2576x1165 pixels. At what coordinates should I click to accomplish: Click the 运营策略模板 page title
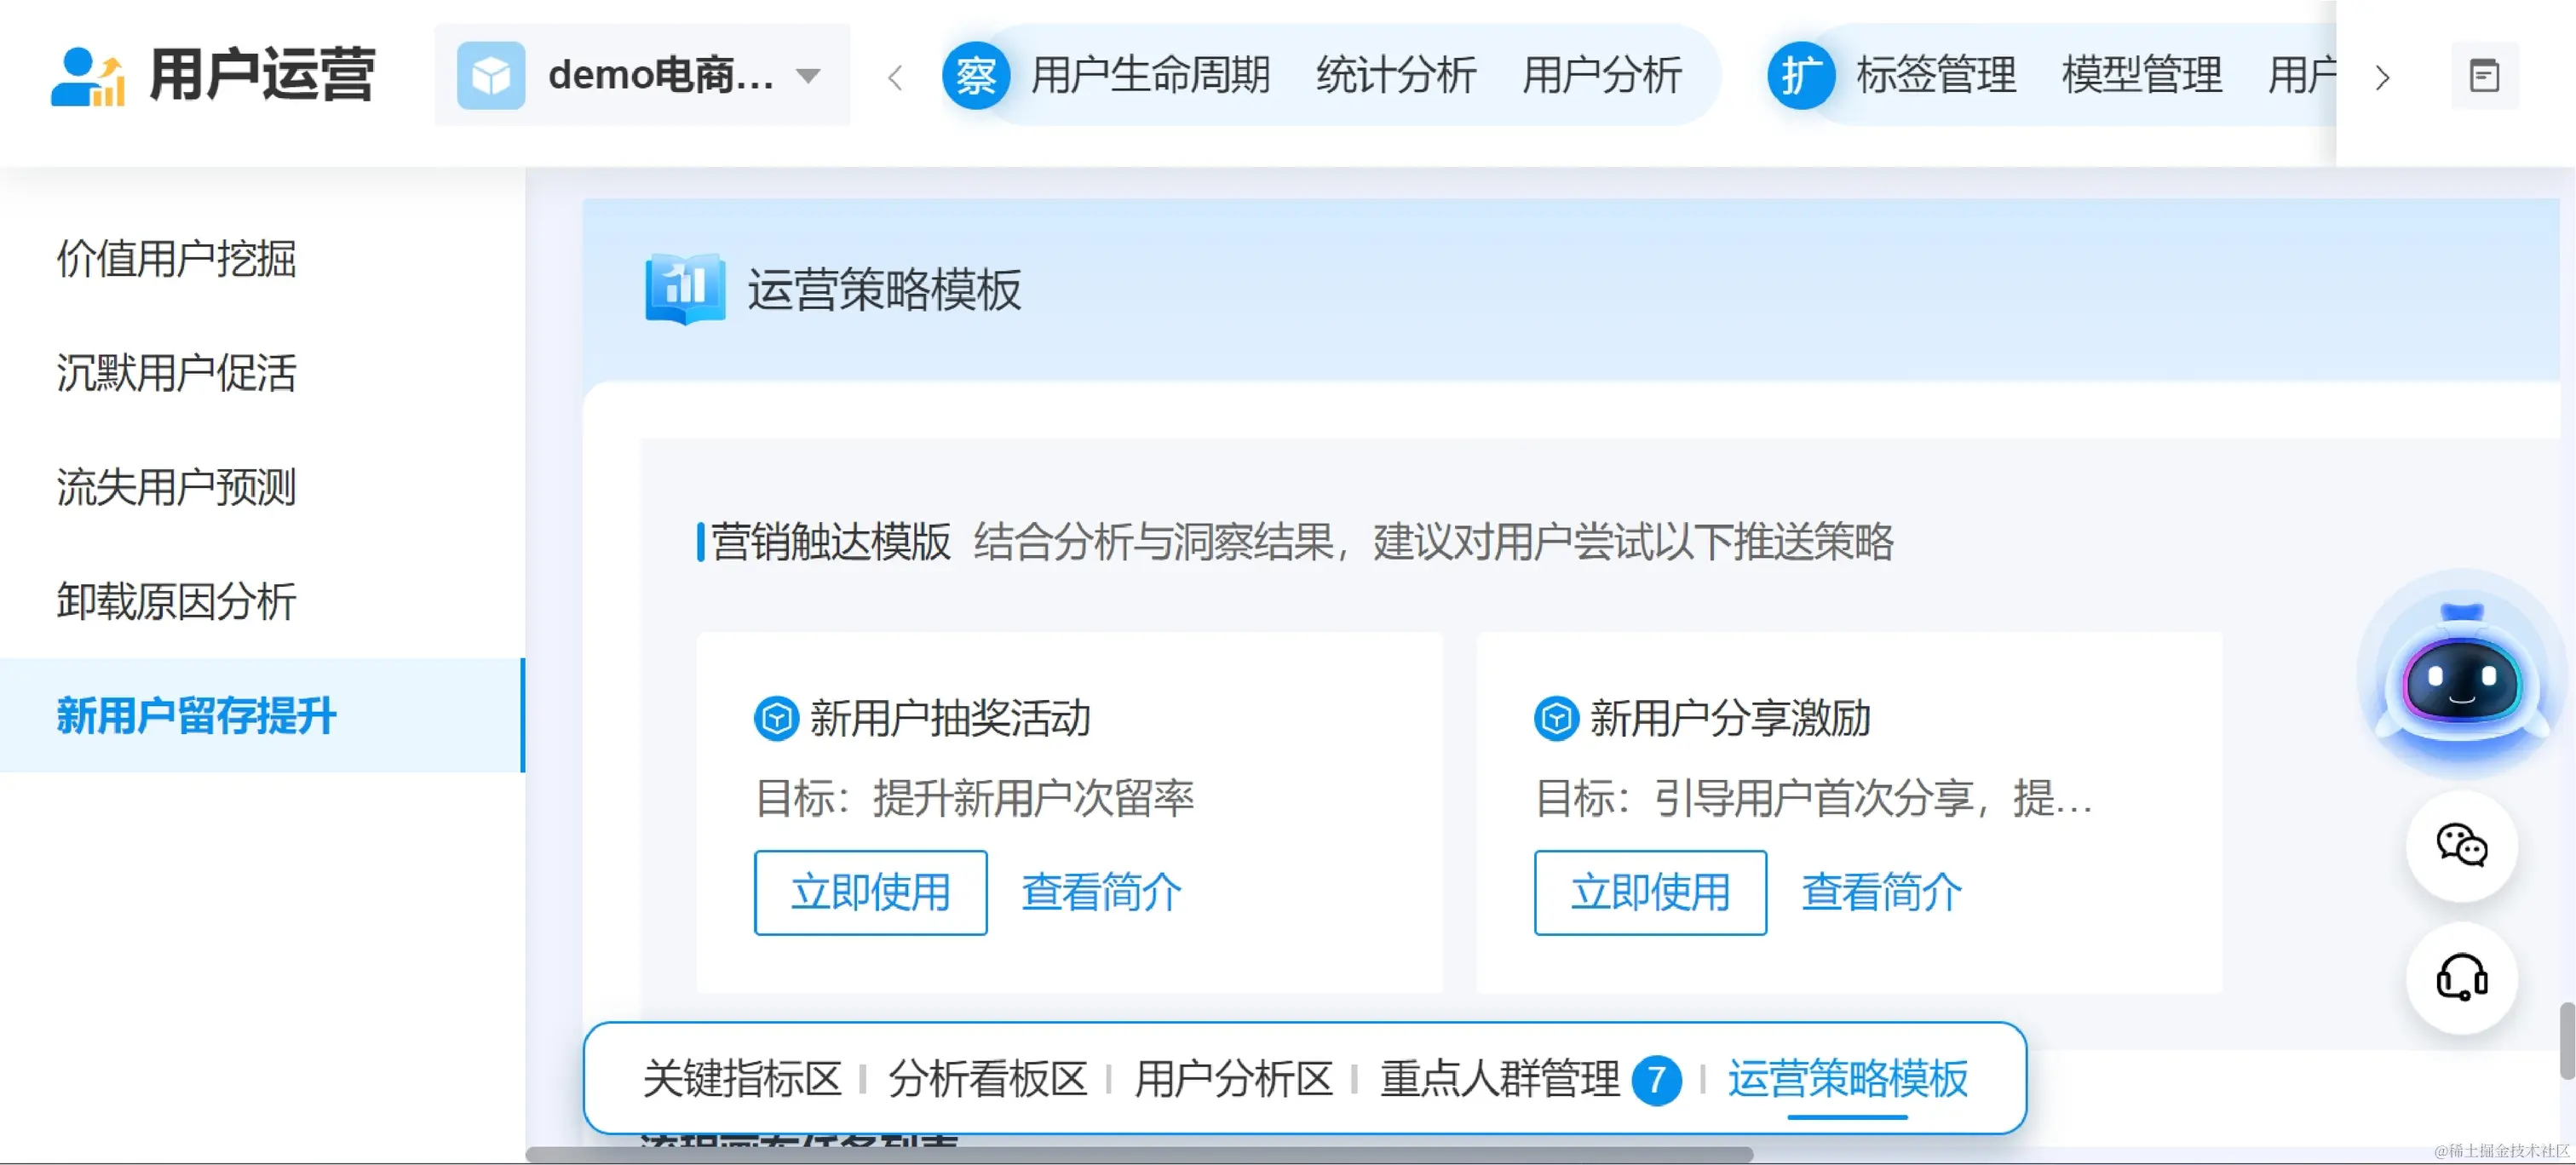tap(885, 290)
